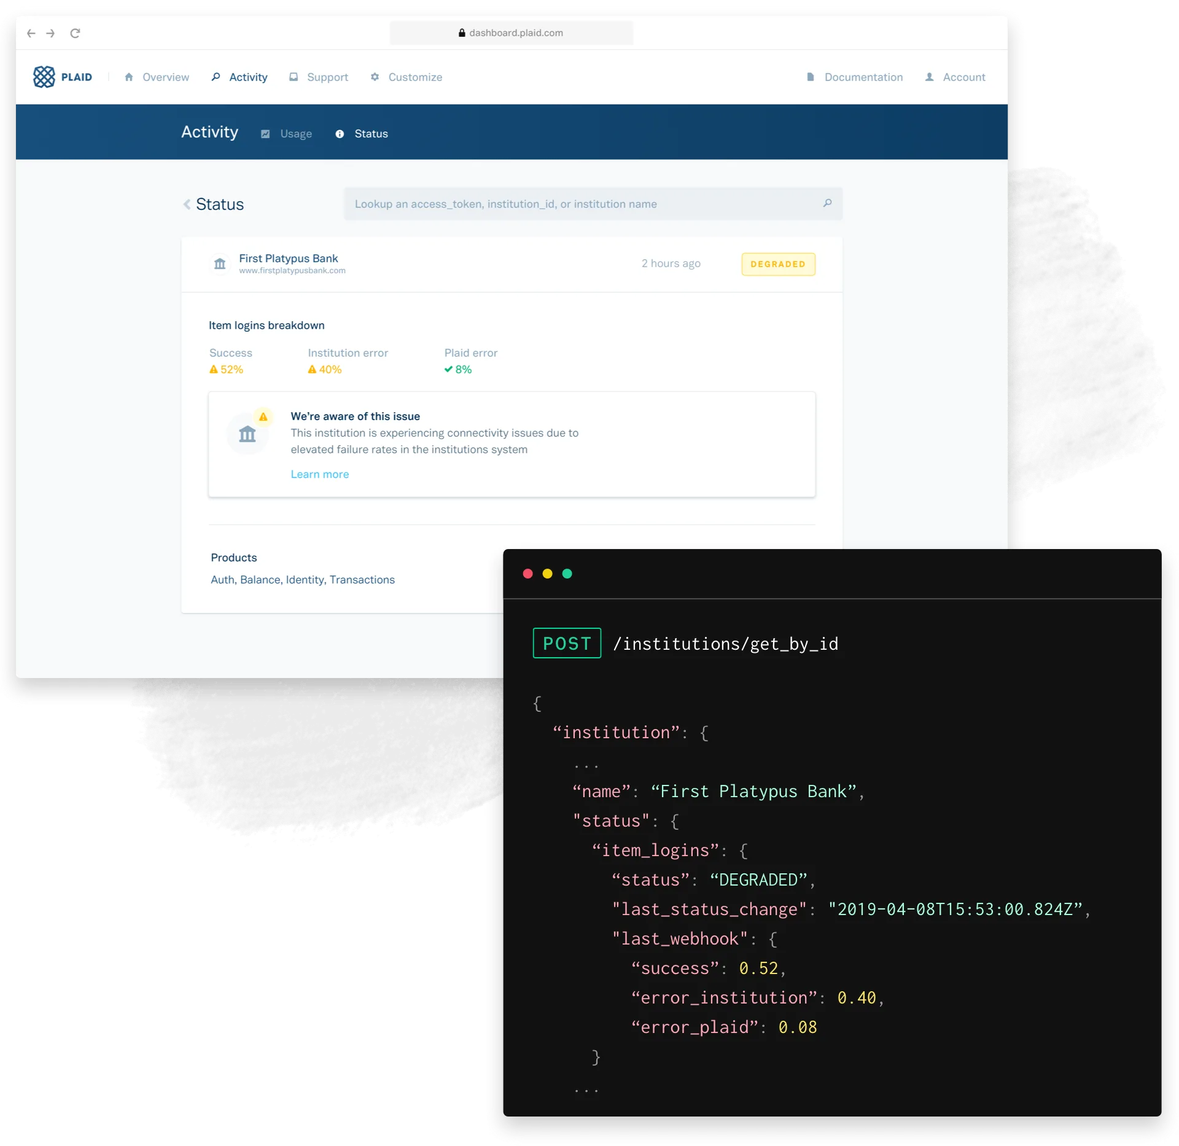Viewport: 1179px width, 1146px height.
Task: Click the browser back arrow
Action: pos(31,33)
